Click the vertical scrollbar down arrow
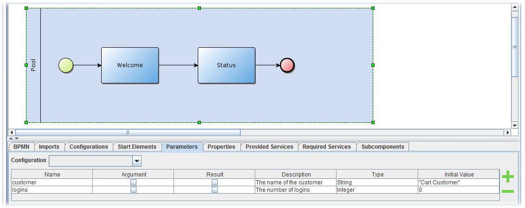 click(x=514, y=125)
